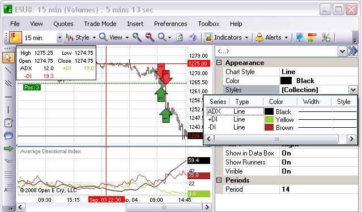This screenshot has height=212, width=362.
Task: Select the notepad annotation tool
Action: [8, 123]
